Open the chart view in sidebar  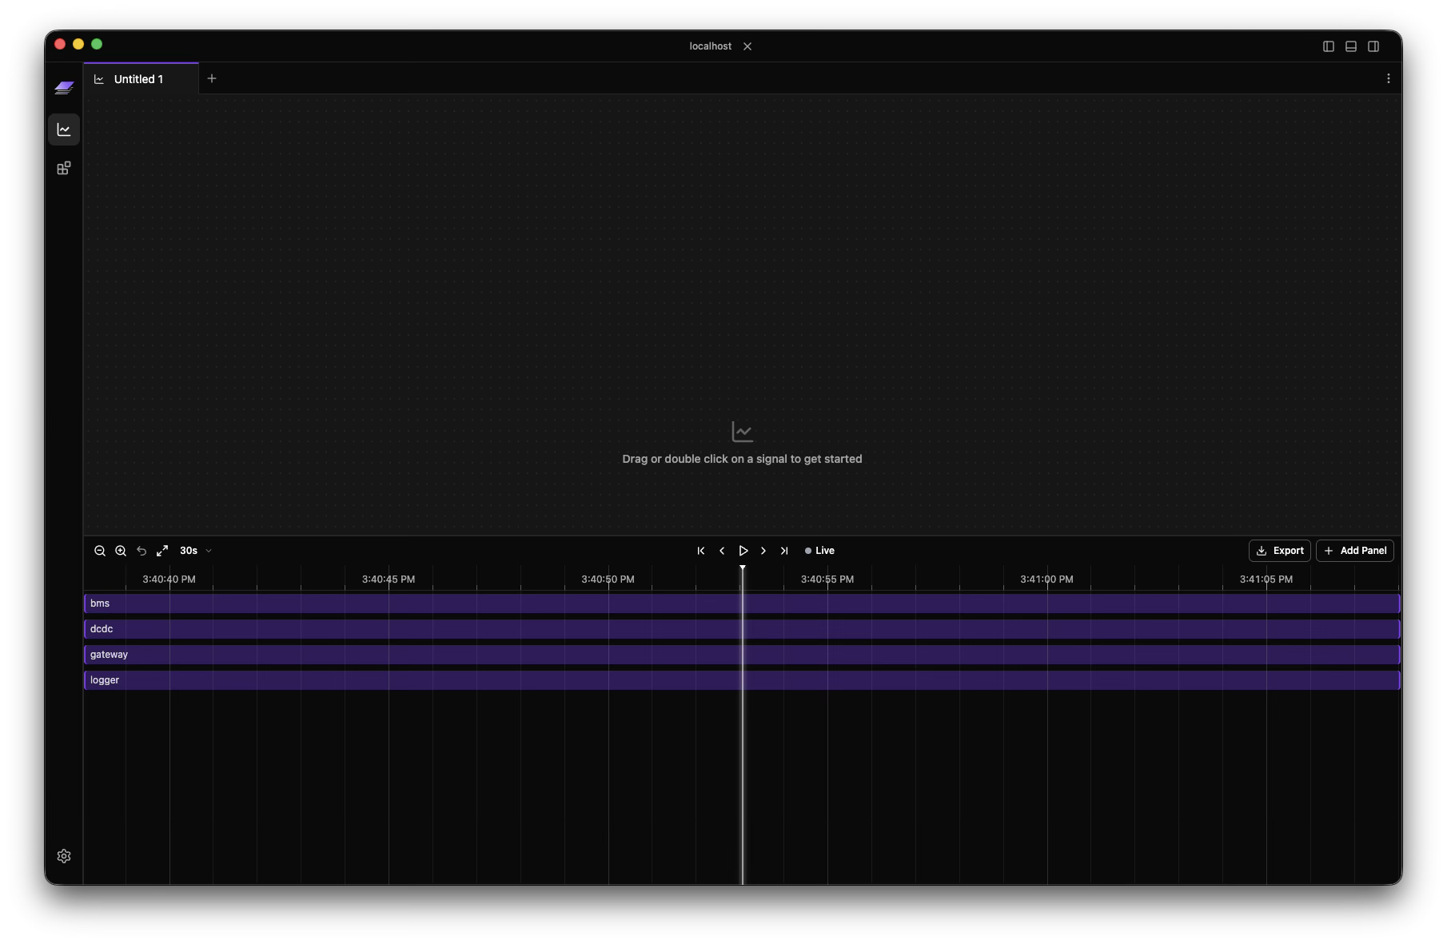click(64, 129)
